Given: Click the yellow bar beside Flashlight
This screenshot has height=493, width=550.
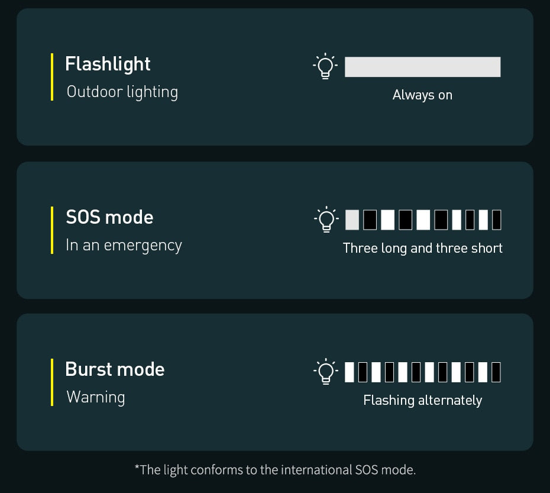Looking at the screenshot, I should 52,77.
